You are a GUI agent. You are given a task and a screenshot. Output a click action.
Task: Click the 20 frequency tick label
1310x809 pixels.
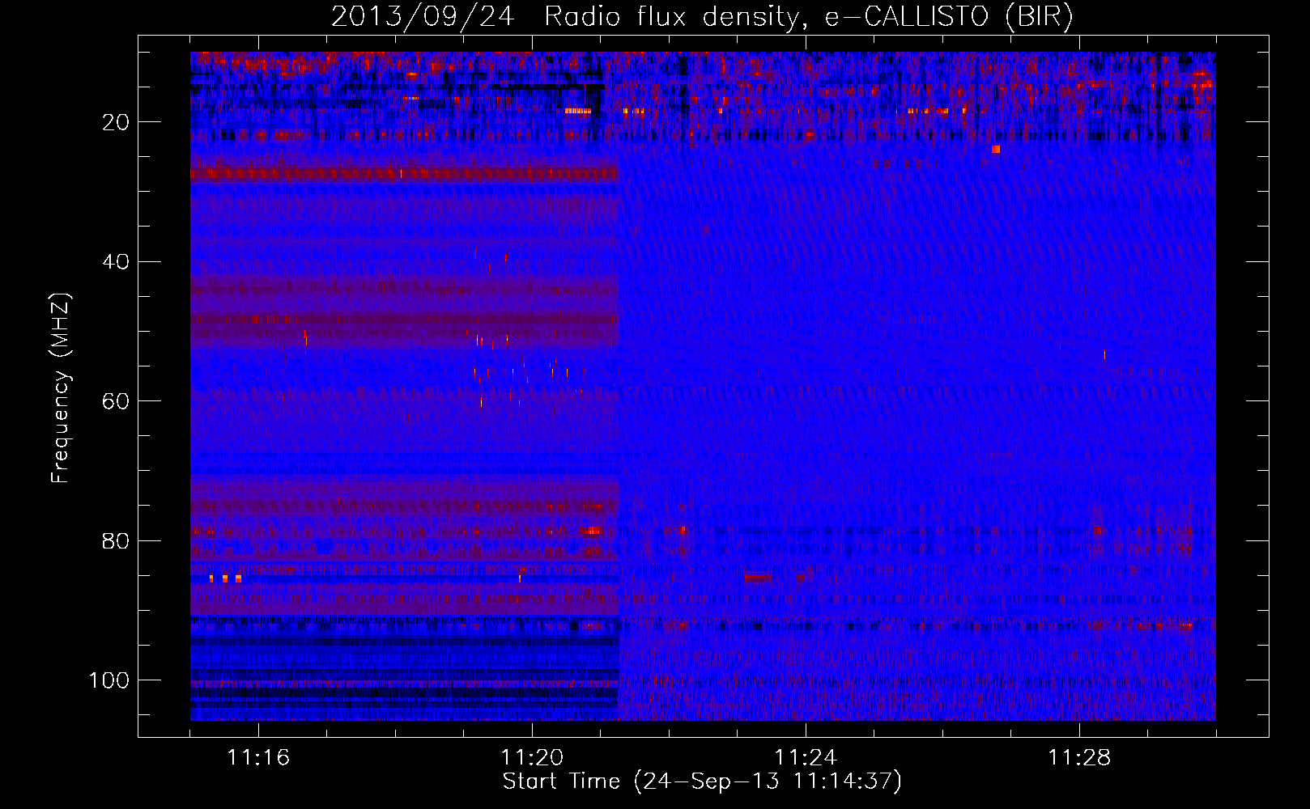(116, 122)
